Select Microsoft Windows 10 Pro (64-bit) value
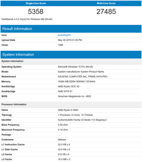 [x=75, y=67]
